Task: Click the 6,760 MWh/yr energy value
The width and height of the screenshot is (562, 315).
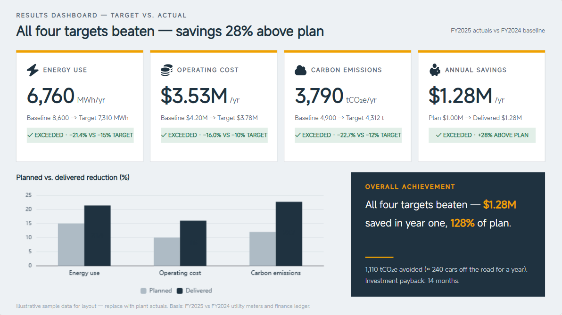Action: pos(66,96)
